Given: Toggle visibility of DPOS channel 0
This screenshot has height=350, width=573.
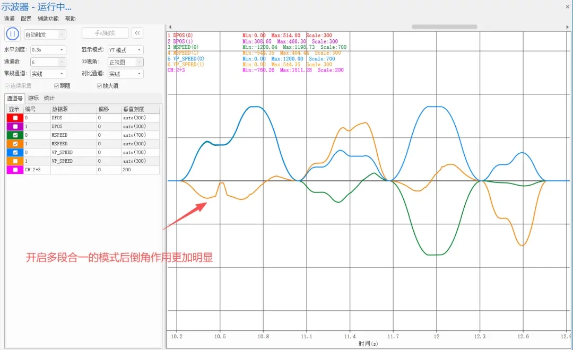Looking at the screenshot, I should click(15, 118).
